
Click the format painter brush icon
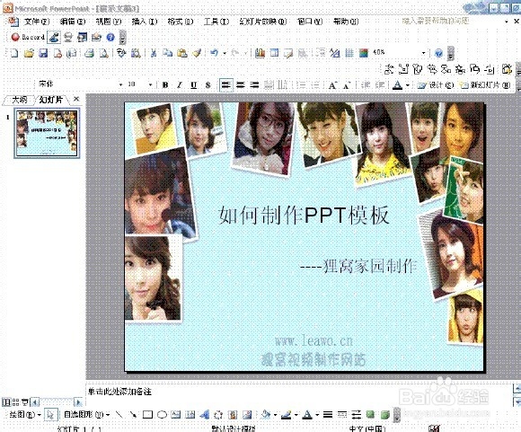(x=197, y=53)
